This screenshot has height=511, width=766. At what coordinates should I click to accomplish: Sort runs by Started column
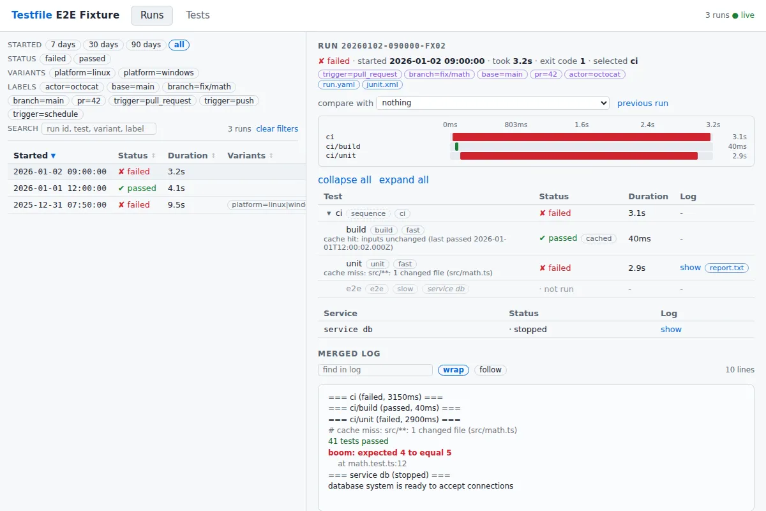[x=34, y=155]
